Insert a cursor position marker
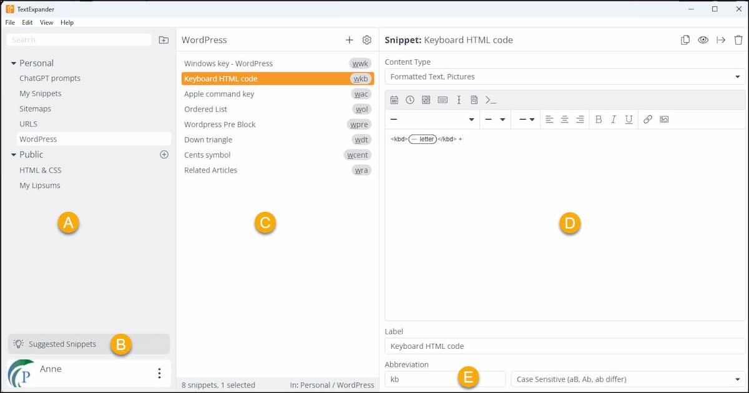Viewport: 749px width, 393px height. coord(459,100)
